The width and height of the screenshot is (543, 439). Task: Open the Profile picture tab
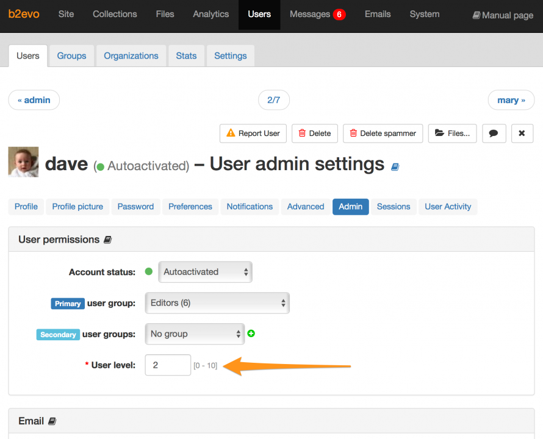point(77,207)
